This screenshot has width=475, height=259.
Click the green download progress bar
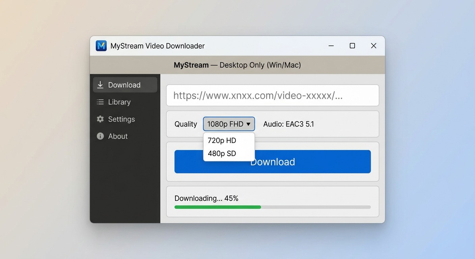[273, 207]
